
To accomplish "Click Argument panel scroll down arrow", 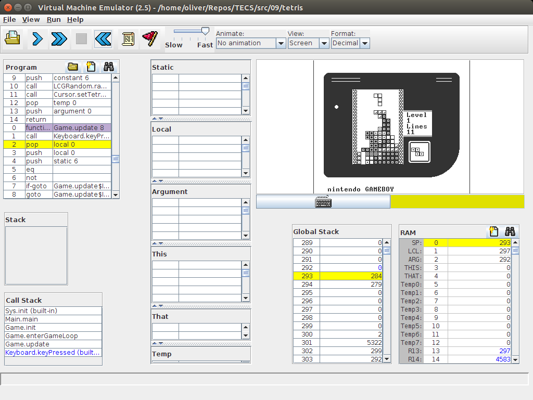I will 246,235.
